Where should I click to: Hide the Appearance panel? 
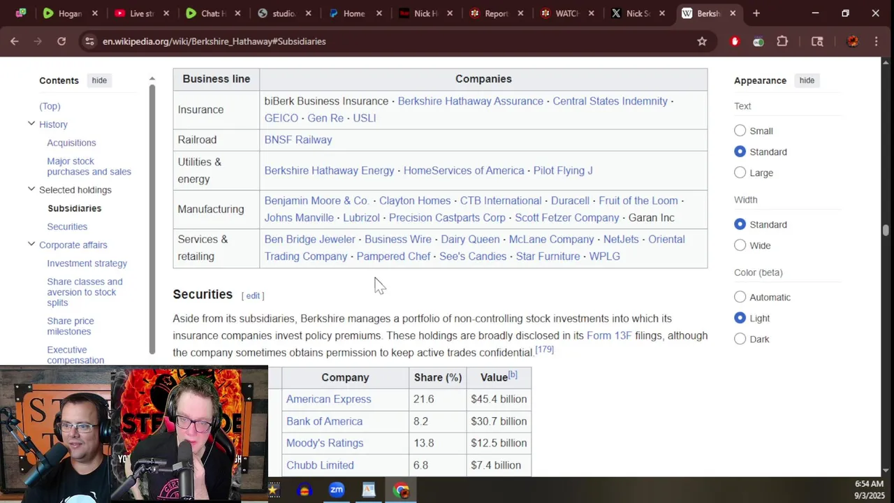pos(807,80)
